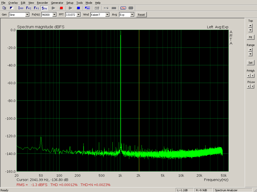This screenshot has width=257, height=192.
Task: Click the Fit button
Action: (251, 37)
